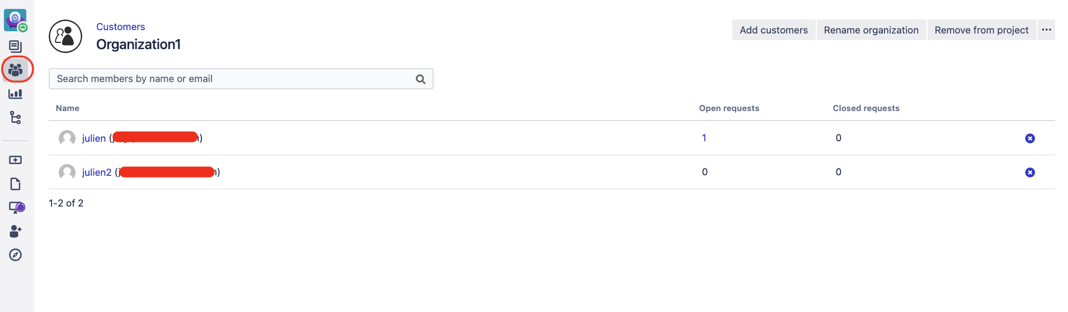Remove julien2 from the organization
The height and width of the screenshot is (312, 1068).
coord(1030,172)
